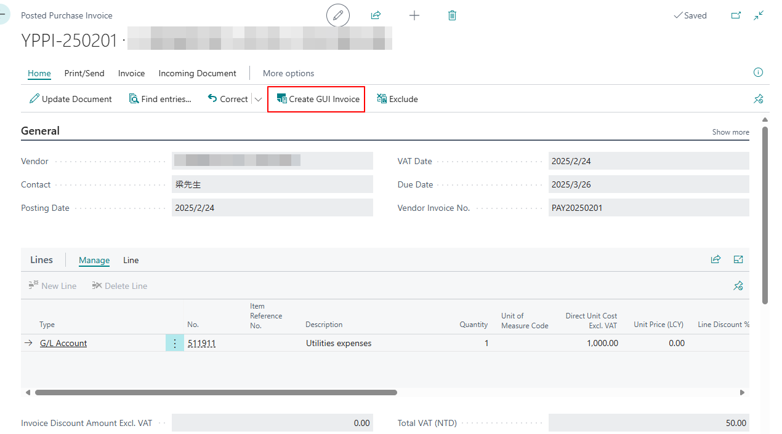Click the pencil edit icon

[337, 15]
